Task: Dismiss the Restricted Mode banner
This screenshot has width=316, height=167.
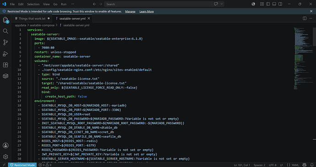Action: 311,11
